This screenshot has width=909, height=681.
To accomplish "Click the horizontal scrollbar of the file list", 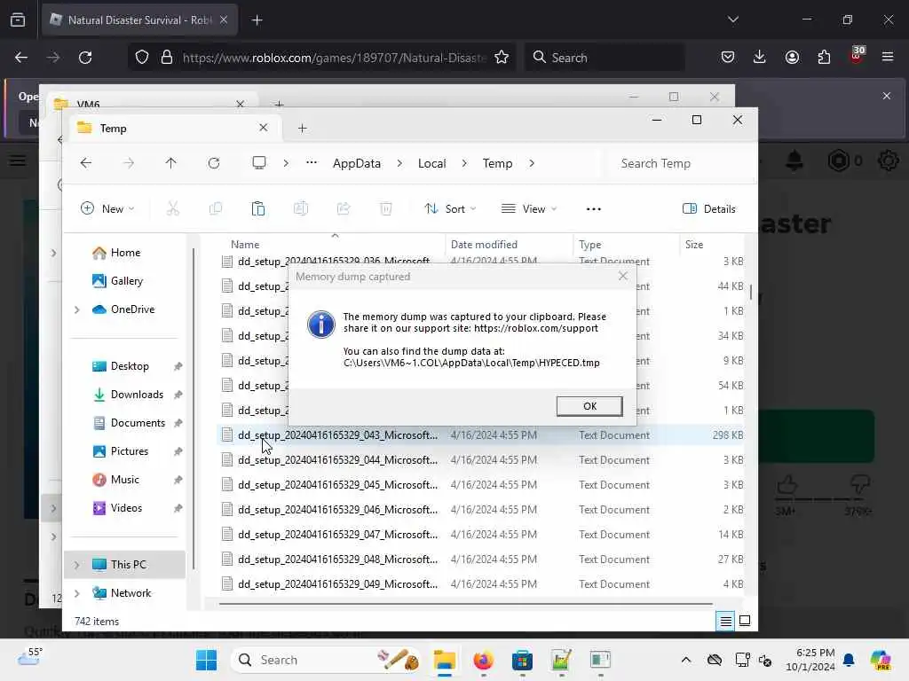I will [465, 603].
